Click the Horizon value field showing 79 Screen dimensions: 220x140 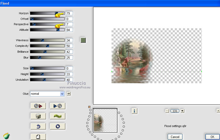click(69, 13)
